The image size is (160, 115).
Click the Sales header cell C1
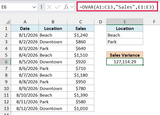(81, 28)
